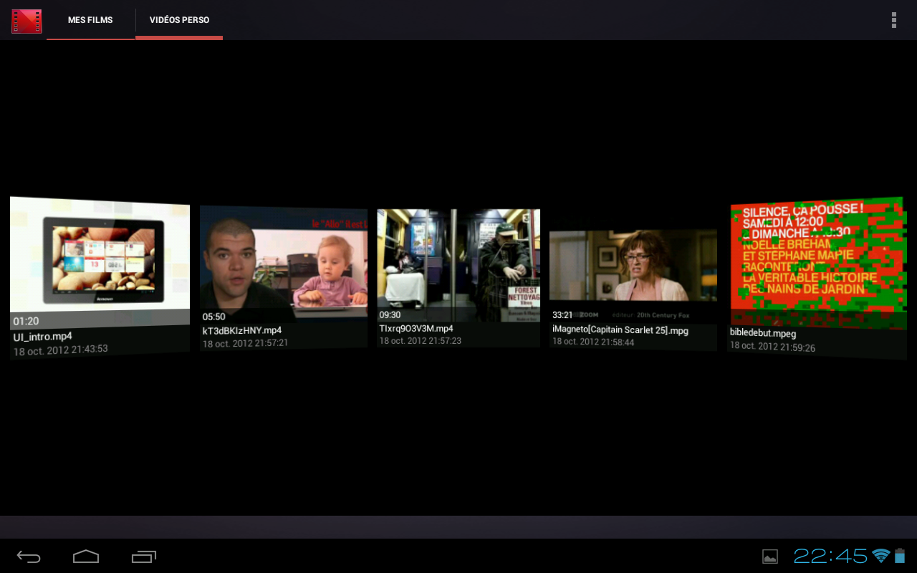The height and width of the screenshot is (573, 917).
Task: Click the date 18 oct. 2012 21:57:21
Action: coord(245,343)
